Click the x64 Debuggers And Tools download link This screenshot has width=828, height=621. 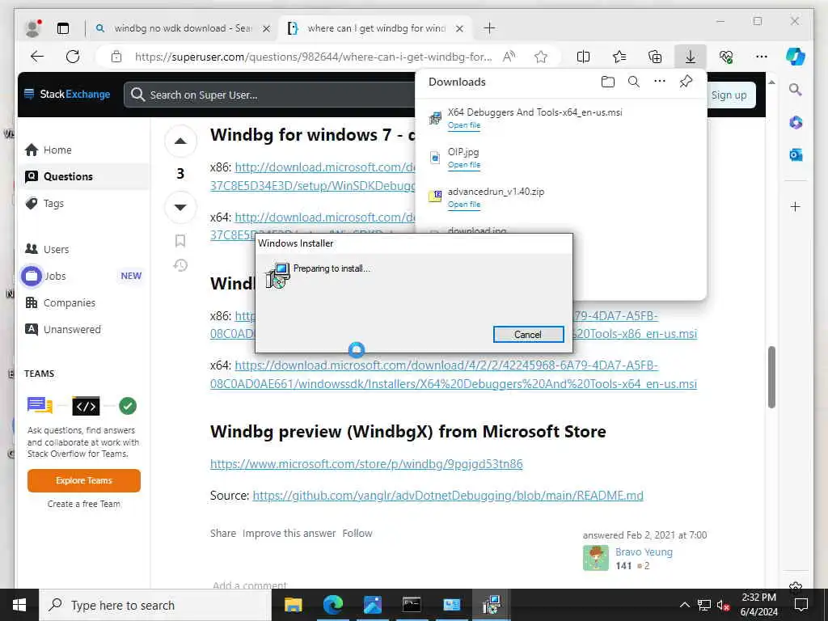454,374
